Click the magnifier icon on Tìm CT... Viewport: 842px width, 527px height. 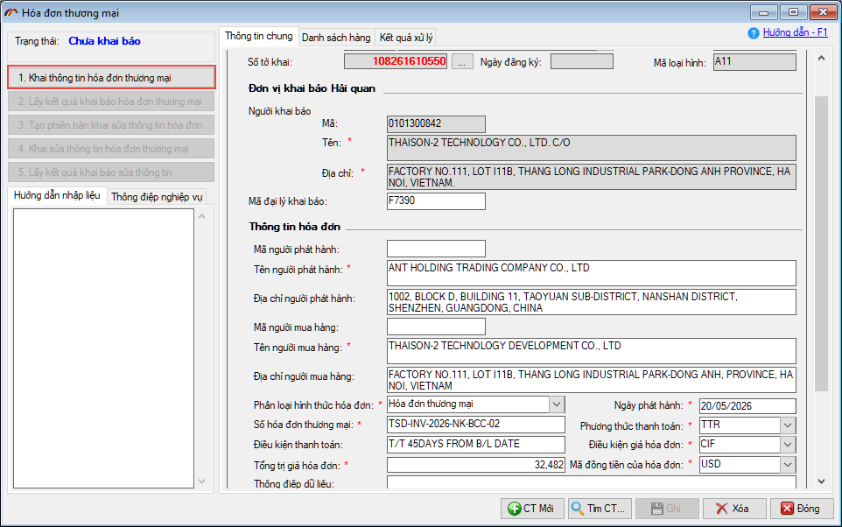tap(578, 509)
